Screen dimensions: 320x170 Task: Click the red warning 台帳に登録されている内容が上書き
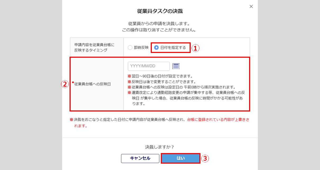click(218, 119)
